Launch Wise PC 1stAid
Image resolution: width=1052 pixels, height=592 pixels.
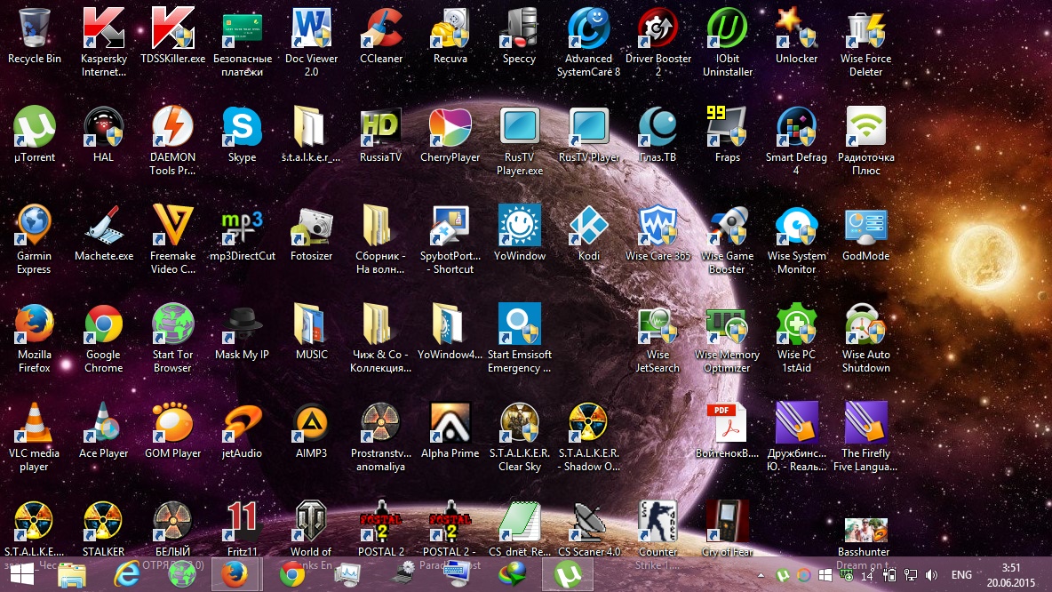point(796,324)
